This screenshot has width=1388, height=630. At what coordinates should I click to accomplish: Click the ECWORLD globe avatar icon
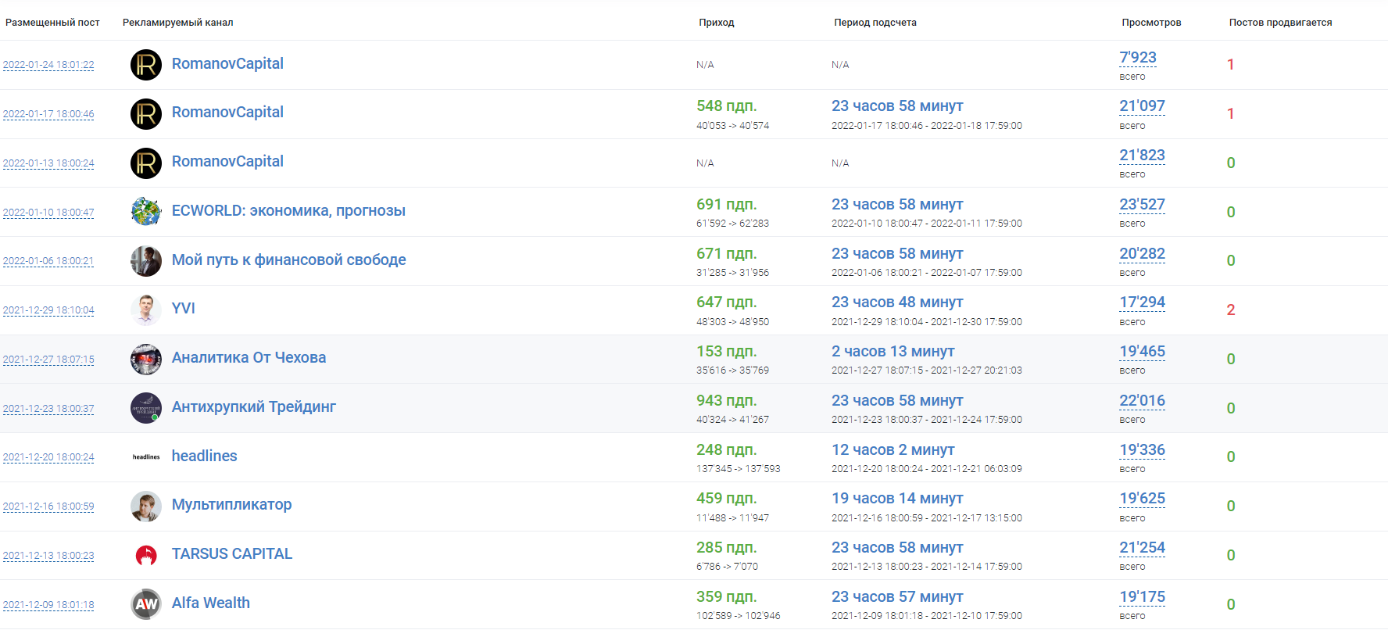click(x=146, y=212)
